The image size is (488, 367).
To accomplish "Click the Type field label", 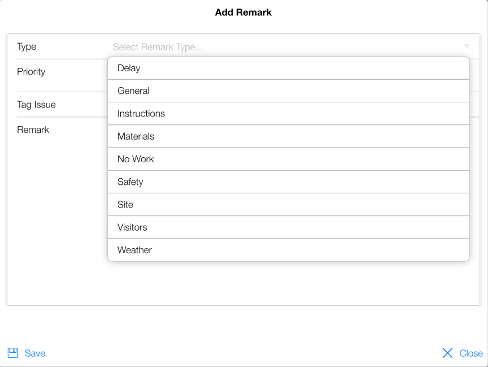I will (27, 47).
